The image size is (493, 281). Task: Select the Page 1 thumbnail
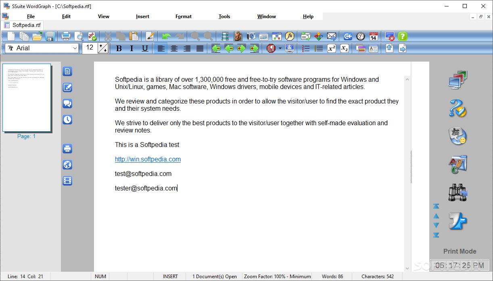pyautogui.click(x=27, y=97)
